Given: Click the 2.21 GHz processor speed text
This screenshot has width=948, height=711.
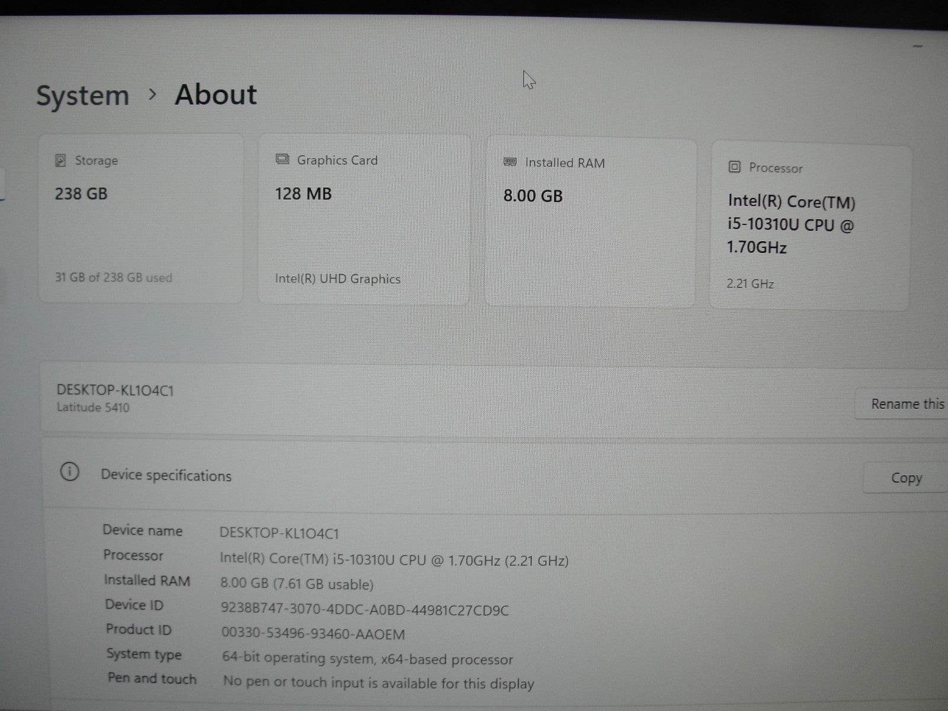Looking at the screenshot, I should click(x=750, y=283).
